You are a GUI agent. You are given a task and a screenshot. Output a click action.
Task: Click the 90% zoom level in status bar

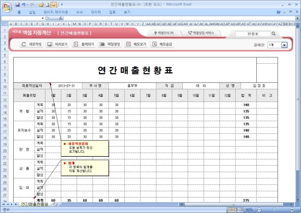pyautogui.click(x=249, y=209)
